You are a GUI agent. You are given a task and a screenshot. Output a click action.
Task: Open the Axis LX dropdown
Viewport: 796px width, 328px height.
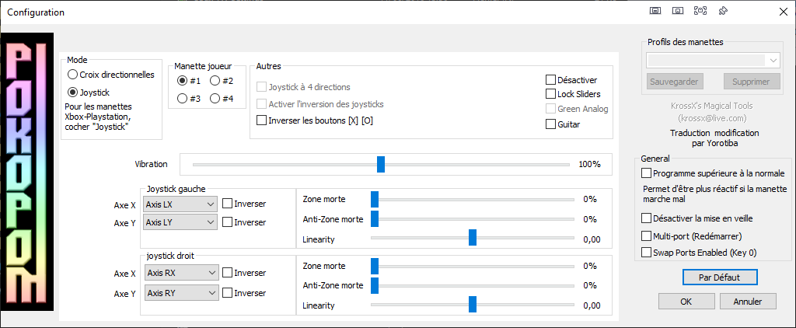point(180,204)
